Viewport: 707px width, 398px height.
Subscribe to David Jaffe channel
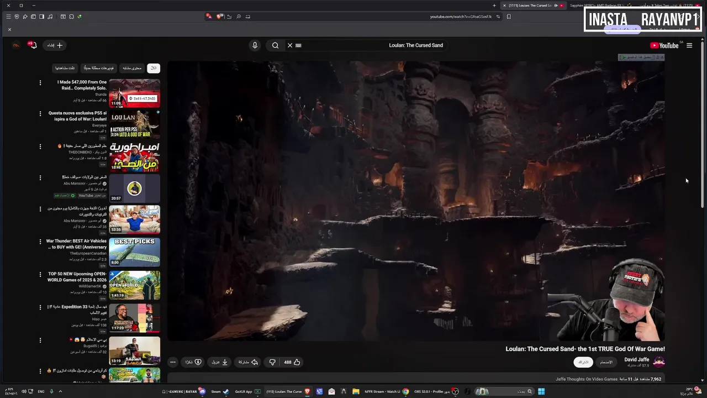click(x=583, y=362)
